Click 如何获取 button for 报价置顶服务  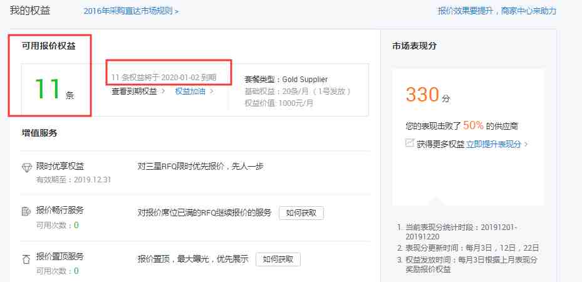point(278,259)
